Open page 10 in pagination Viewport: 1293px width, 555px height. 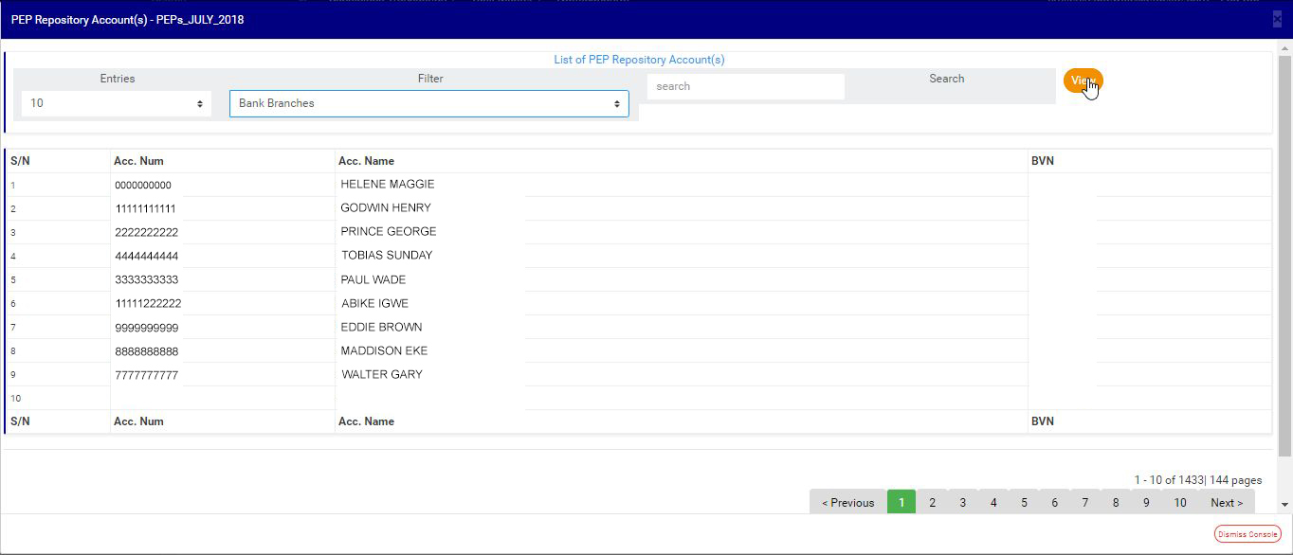pyautogui.click(x=1179, y=503)
